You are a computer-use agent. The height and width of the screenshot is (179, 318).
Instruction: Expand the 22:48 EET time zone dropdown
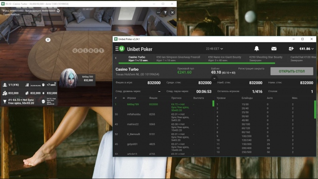214,49
